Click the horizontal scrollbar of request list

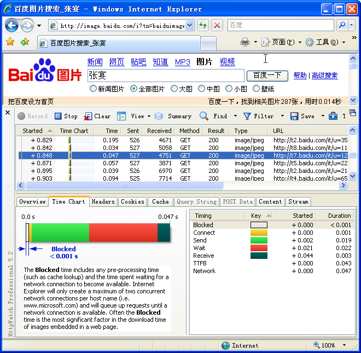click(124, 185)
